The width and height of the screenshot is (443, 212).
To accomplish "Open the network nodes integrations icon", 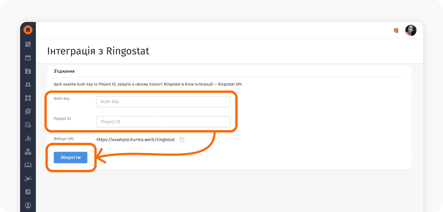I will pyautogui.click(x=28, y=179).
